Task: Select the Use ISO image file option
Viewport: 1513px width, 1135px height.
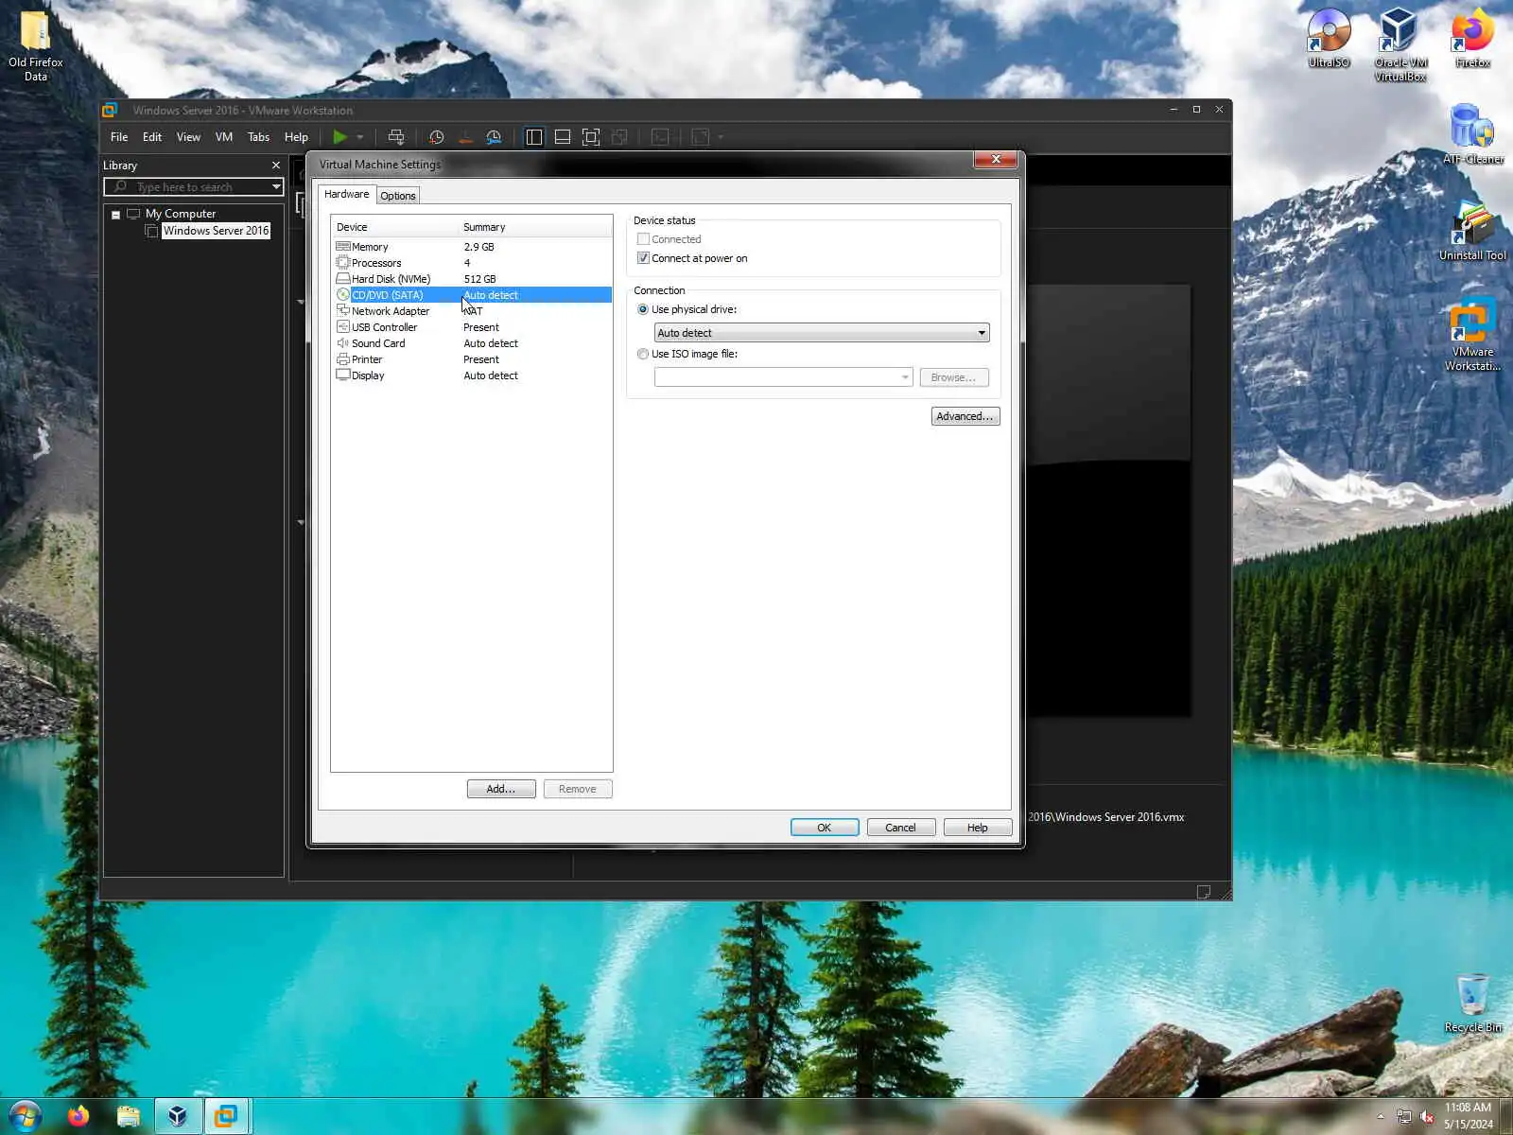Action: (643, 354)
